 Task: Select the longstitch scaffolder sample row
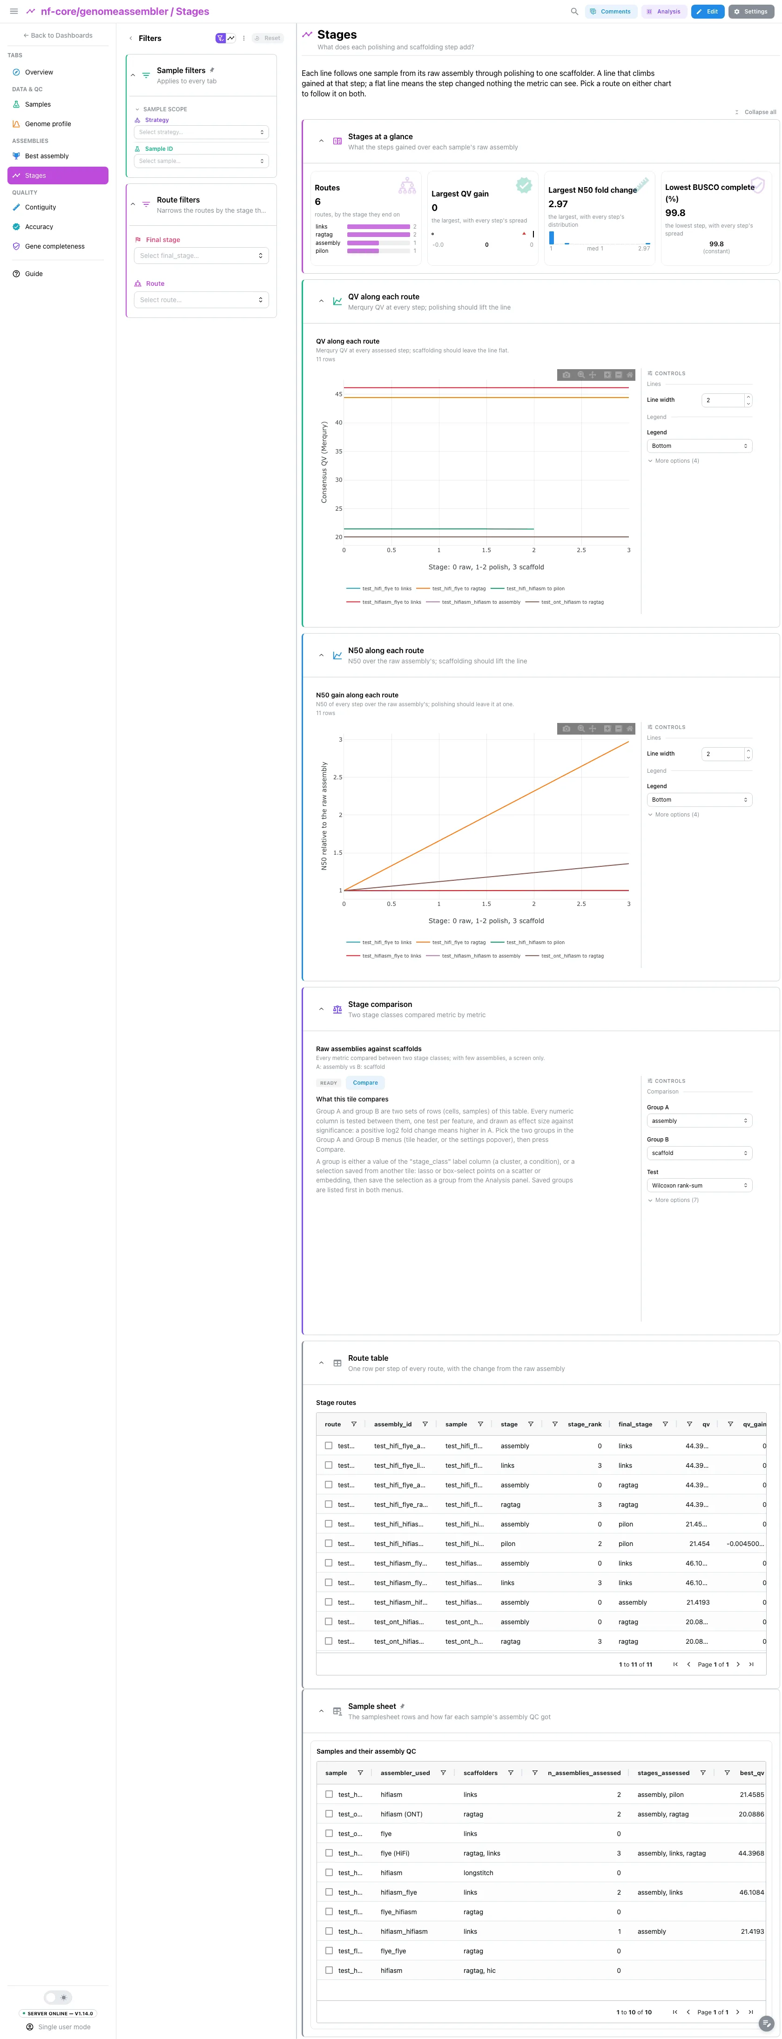[329, 1872]
